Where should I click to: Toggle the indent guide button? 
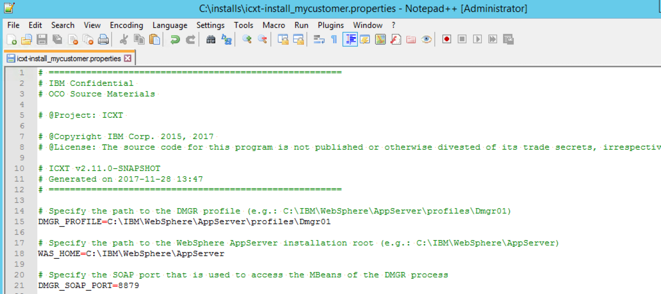(350, 40)
